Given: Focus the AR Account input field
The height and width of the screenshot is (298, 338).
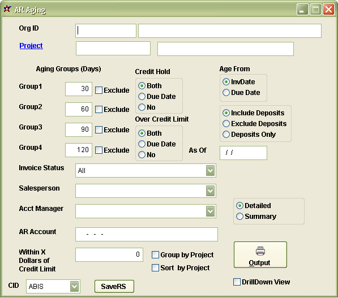Looking at the screenshot, I should click(147, 234).
